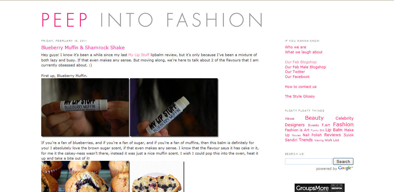Follow the My Lip Stuff link in the post
Viewport: 394px width, 192px height.
(139, 55)
